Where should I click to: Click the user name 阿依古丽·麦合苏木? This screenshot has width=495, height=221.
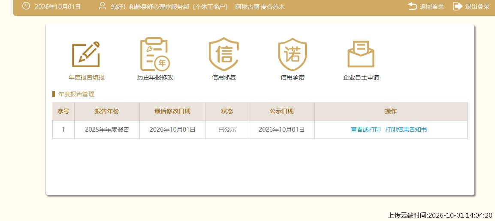(x=260, y=6)
